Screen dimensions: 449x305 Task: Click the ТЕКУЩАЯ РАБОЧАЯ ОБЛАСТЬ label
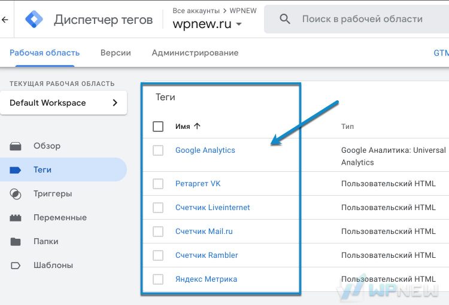coord(62,84)
